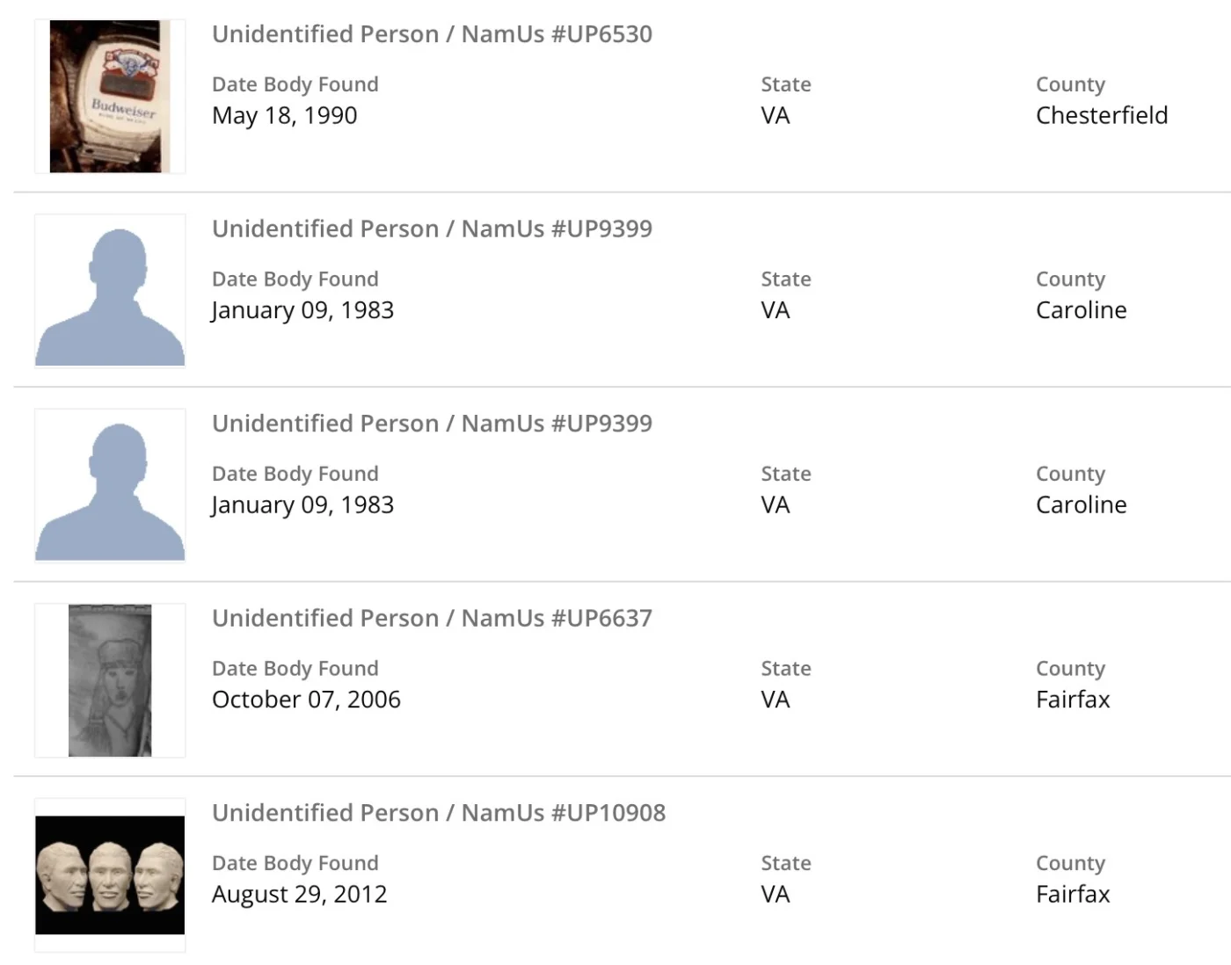This screenshot has width=1231, height=965.
Task: Click the October 07, 2006 date
Action: pos(306,700)
